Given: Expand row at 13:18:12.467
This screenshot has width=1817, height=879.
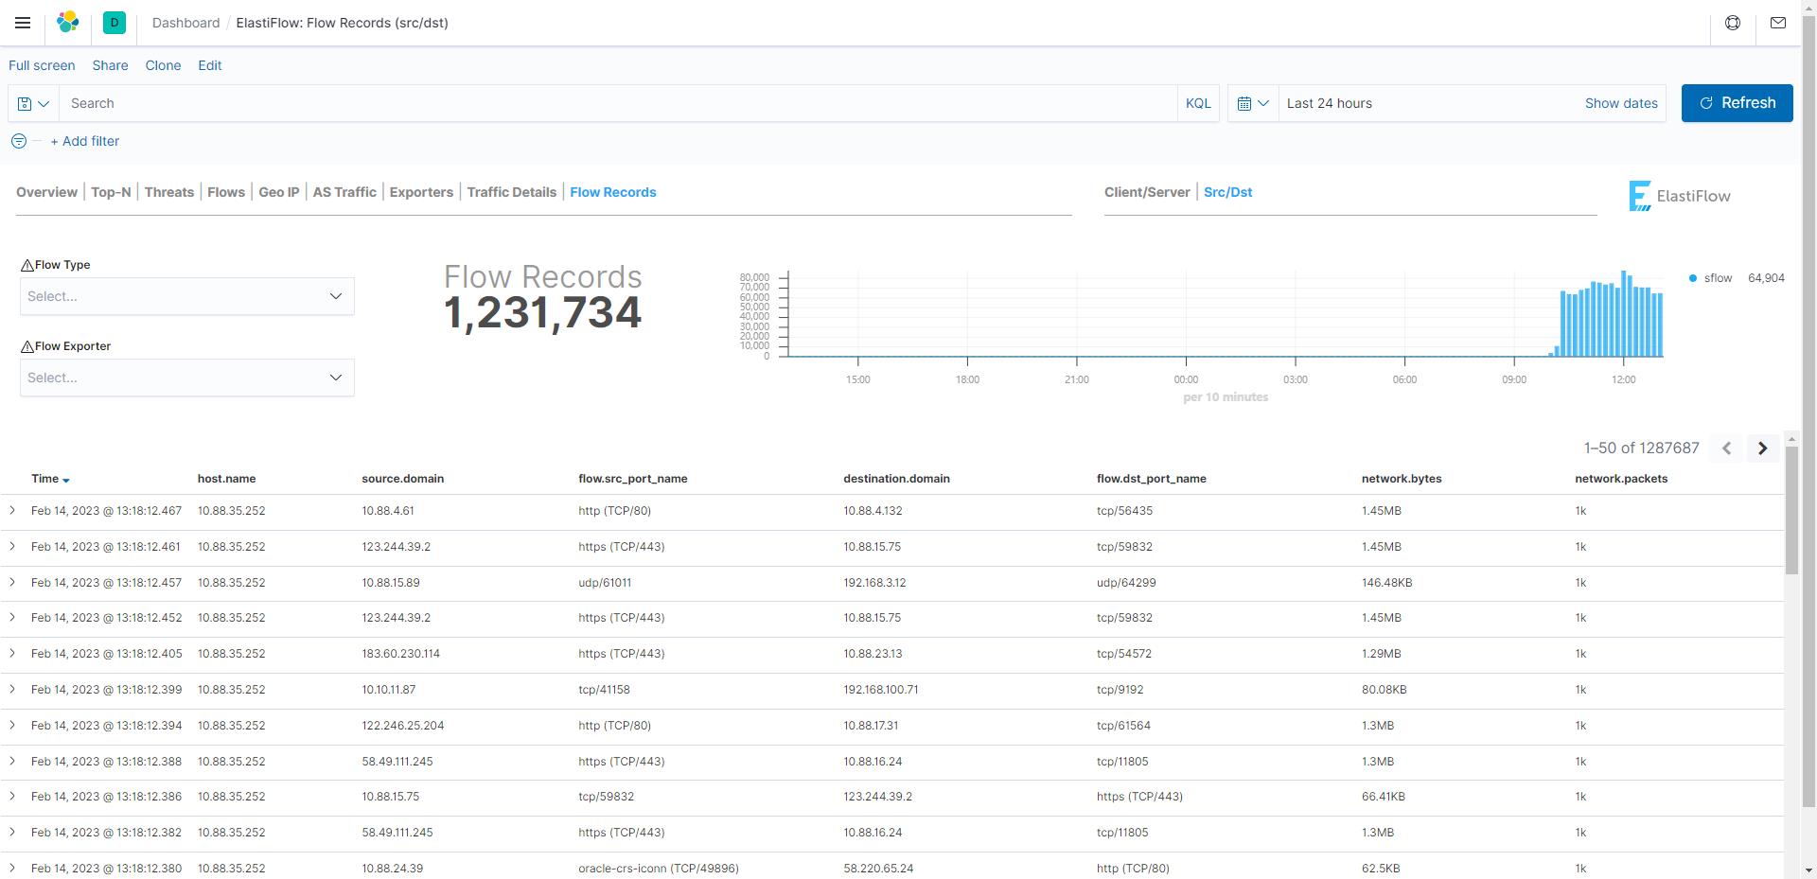Looking at the screenshot, I should coord(12,511).
